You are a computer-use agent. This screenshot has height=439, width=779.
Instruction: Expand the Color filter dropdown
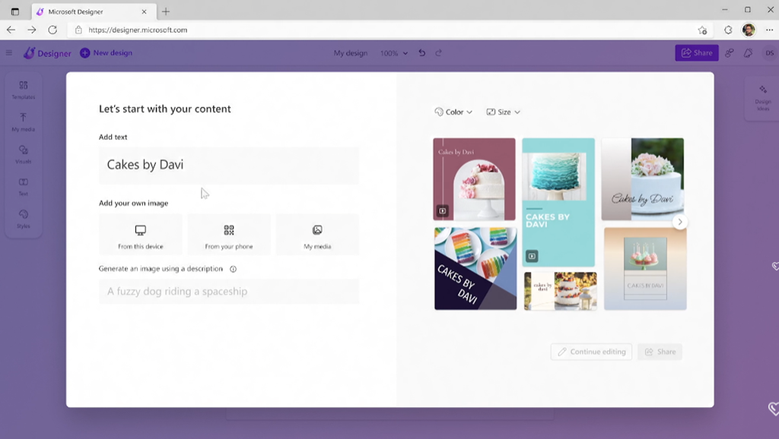(453, 112)
